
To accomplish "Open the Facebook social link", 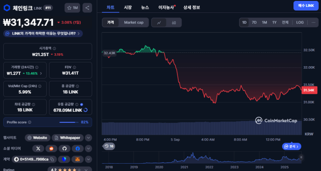I will (x=77, y=148).
